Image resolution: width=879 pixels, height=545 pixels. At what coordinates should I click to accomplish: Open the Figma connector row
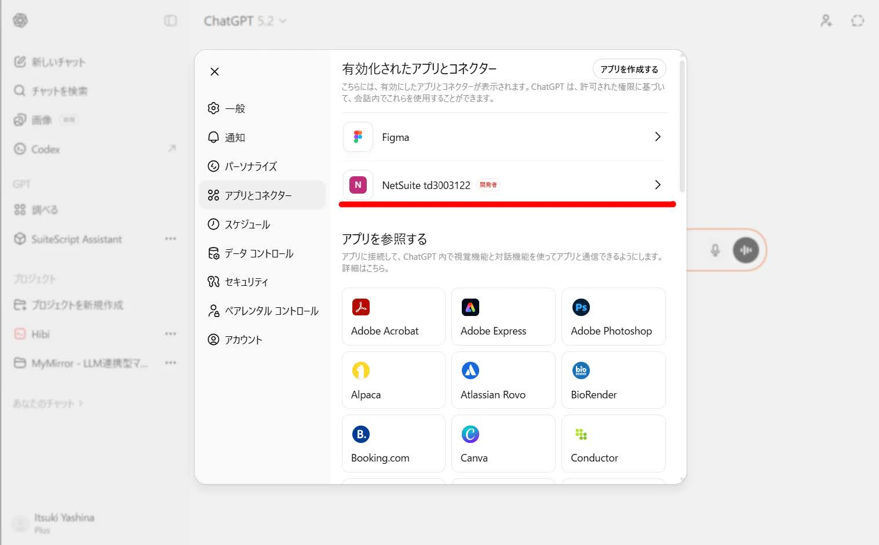pyautogui.click(x=504, y=137)
